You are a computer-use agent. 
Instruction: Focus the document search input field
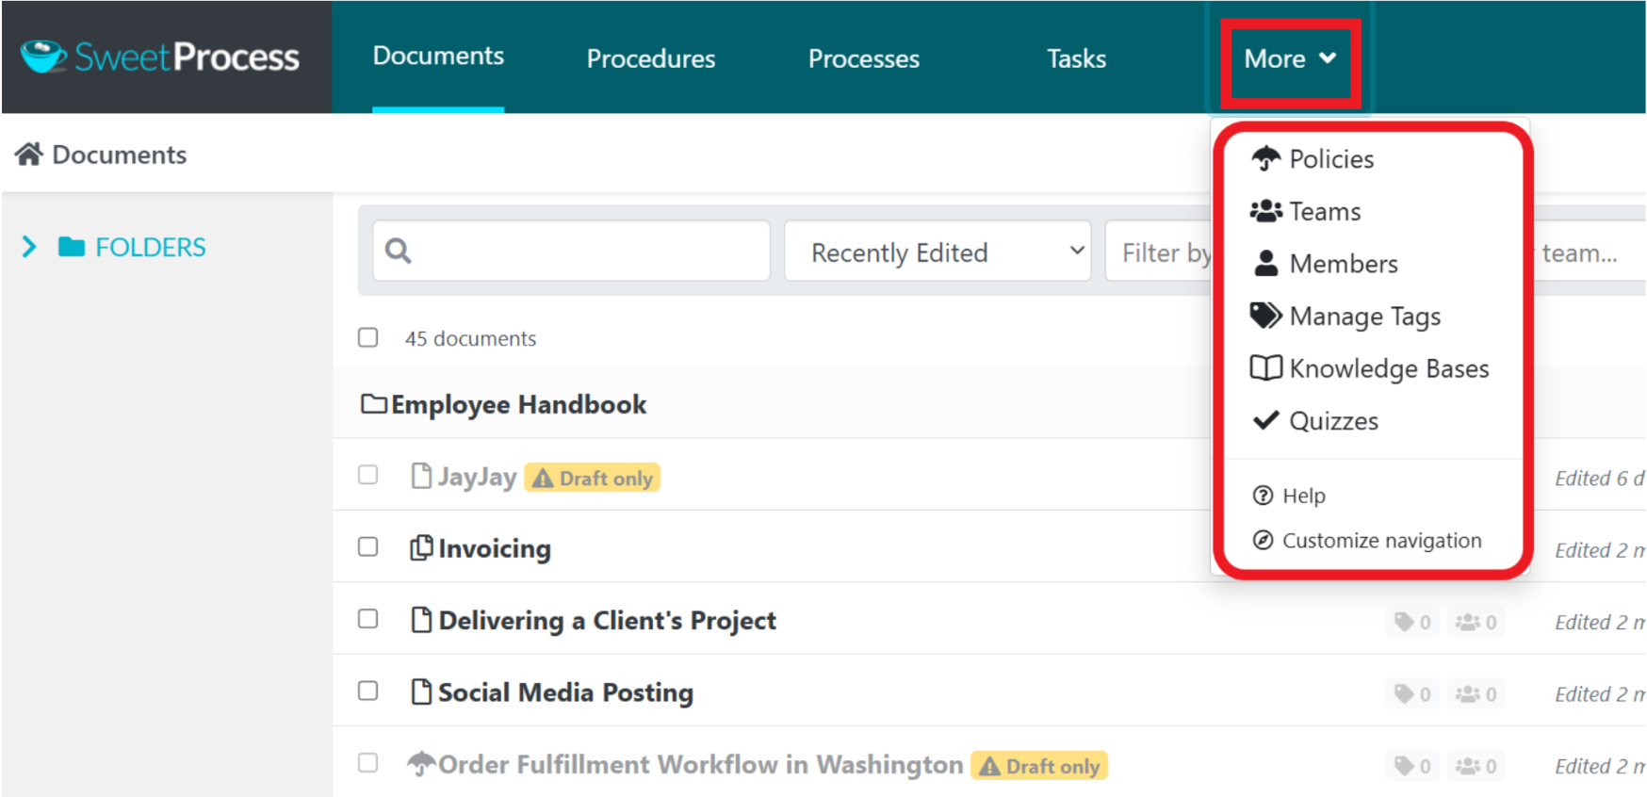[x=571, y=251]
